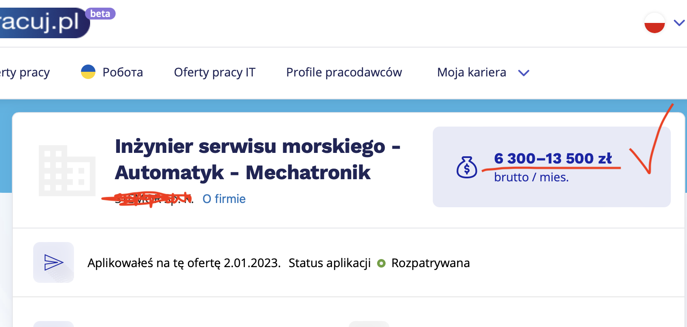
Task: Click the brutto / mies. salary caption
Action: pos(531,177)
